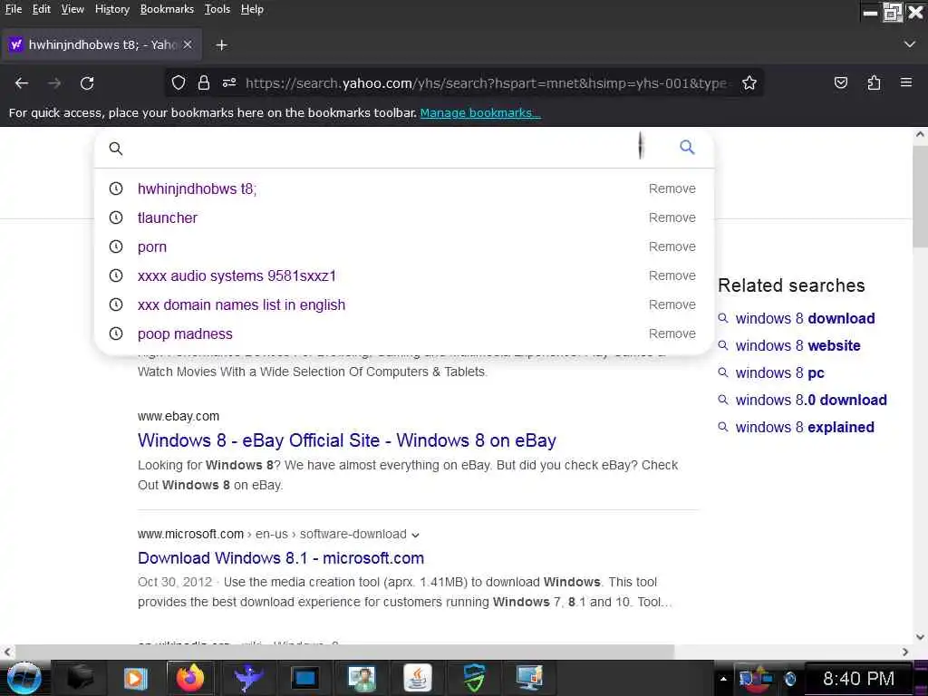Click the vertical scrollbar thumb
Image resolution: width=928 pixels, height=696 pixels.
click(x=920, y=196)
